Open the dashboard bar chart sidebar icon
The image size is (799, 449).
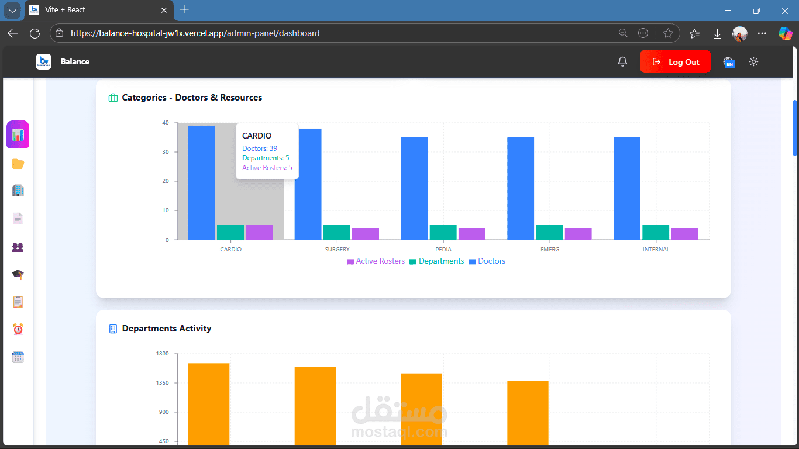18,134
